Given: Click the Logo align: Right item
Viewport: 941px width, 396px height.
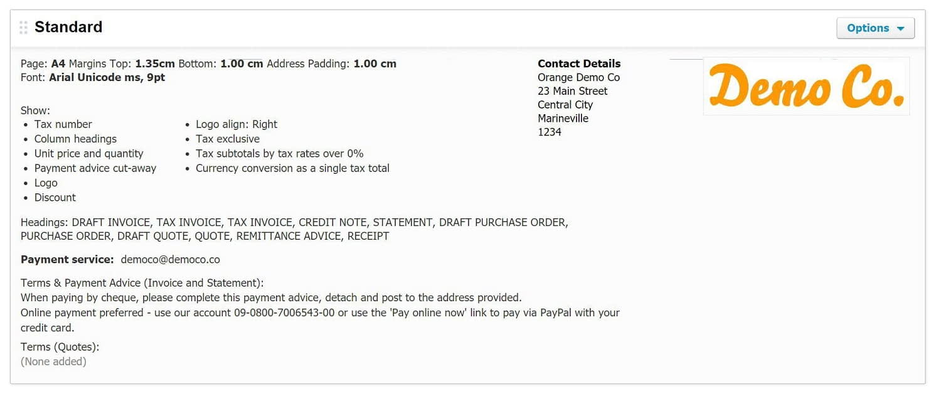Looking at the screenshot, I should coord(237,124).
